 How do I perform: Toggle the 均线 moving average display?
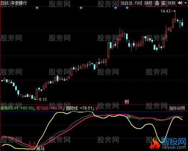coord(138,3)
